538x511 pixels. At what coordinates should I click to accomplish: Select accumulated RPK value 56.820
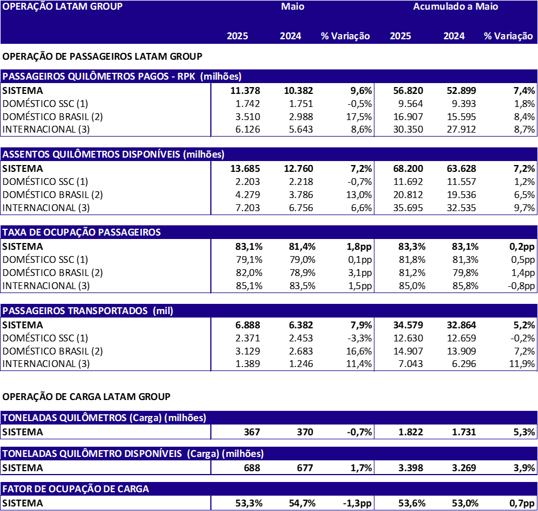pyautogui.click(x=408, y=90)
